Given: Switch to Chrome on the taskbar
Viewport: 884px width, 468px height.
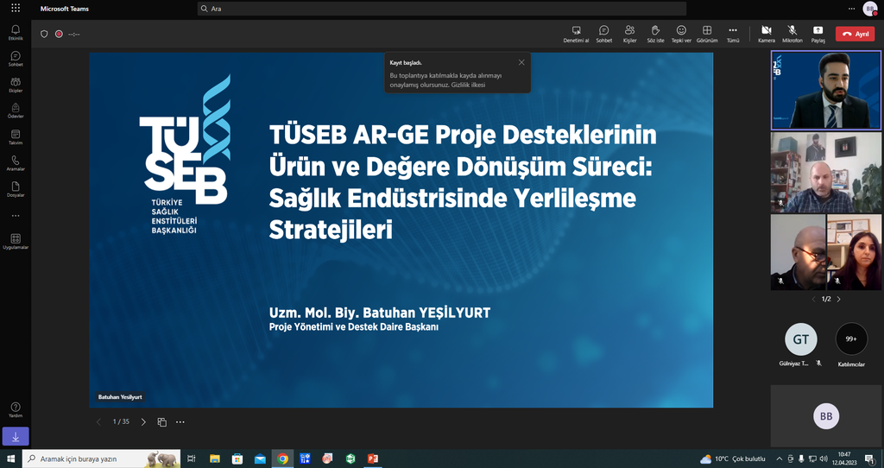Looking at the screenshot, I should point(282,459).
